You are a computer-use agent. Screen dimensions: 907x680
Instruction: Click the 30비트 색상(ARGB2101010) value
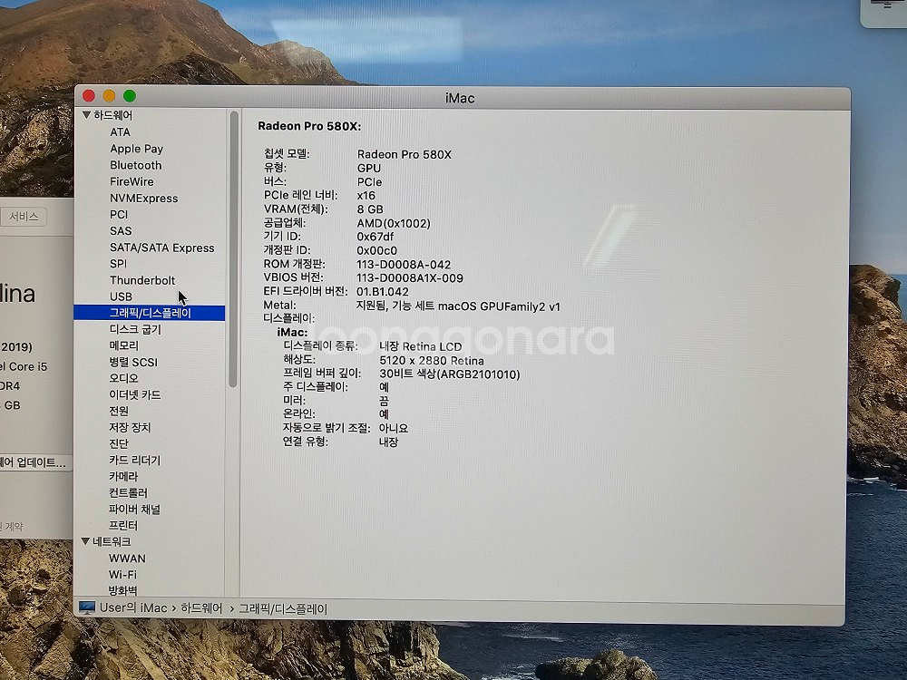(450, 374)
